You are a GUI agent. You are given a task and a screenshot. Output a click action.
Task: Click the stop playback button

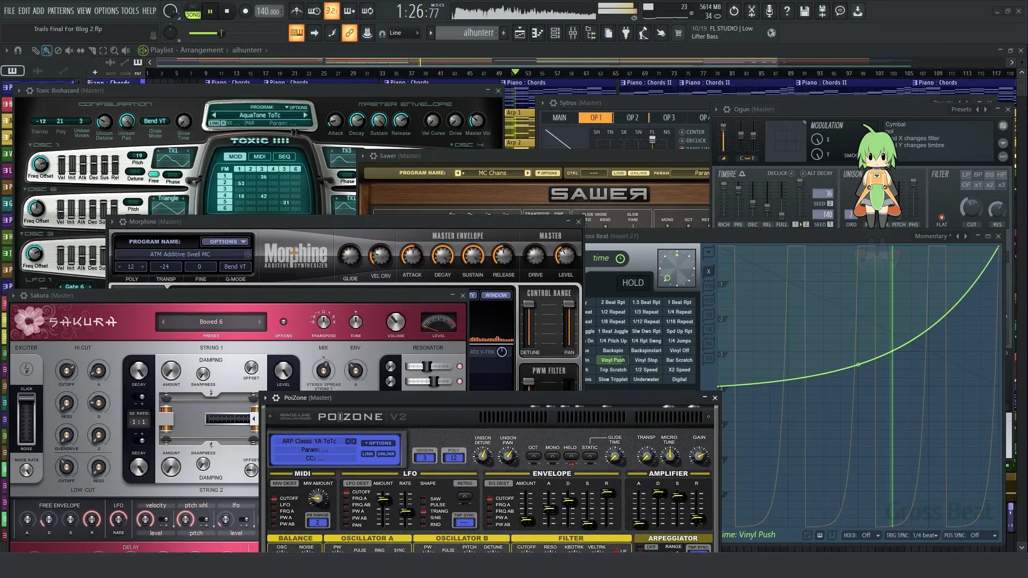227,11
